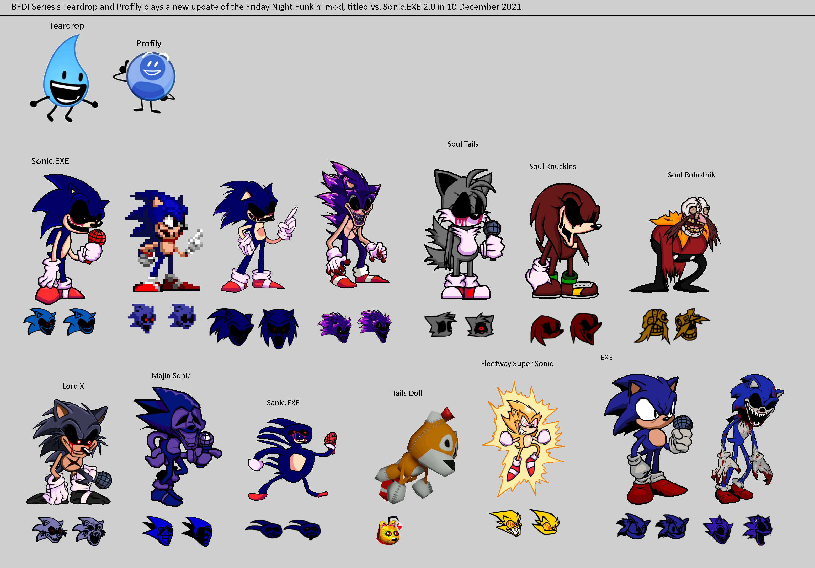Viewport: 815px width, 568px height.
Task: Click the second golden Soul Robotnik icon
Action: (x=691, y=324)
